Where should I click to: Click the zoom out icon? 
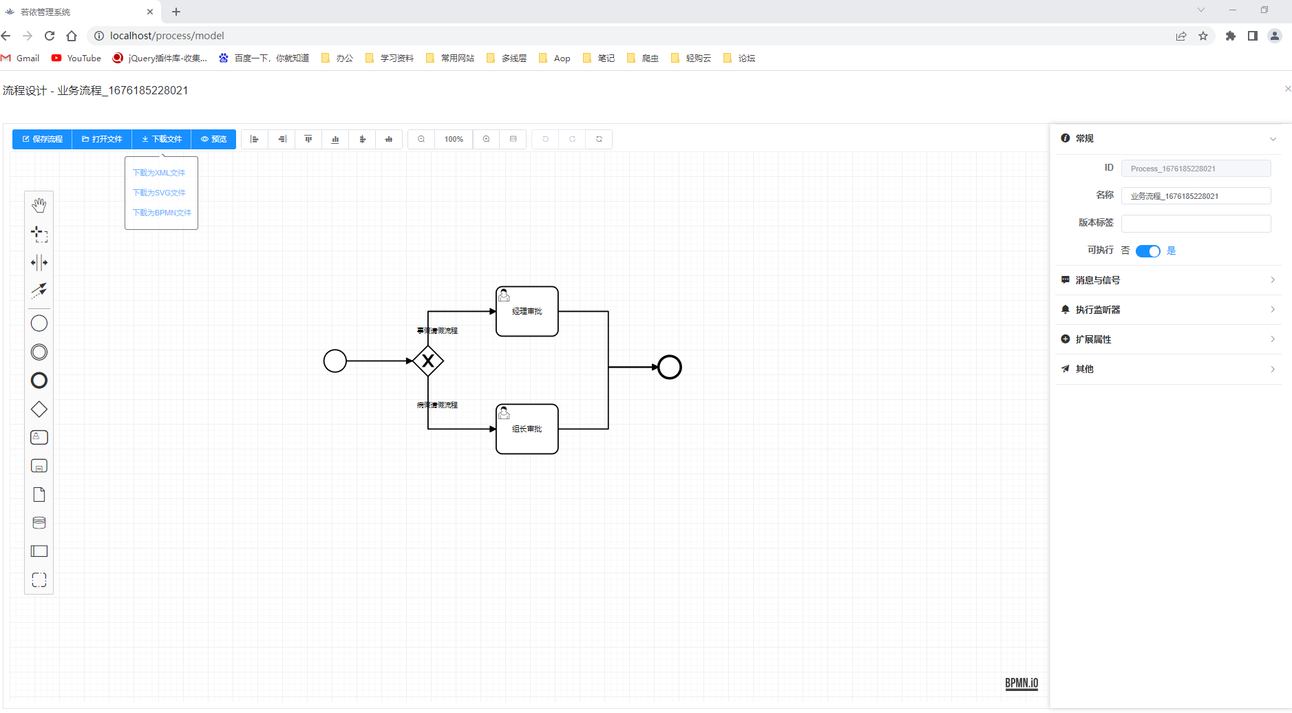pos(421,139)
